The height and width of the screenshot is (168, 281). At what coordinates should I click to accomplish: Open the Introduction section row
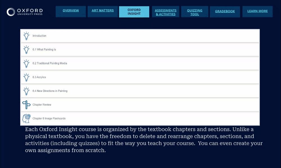click(39, 36)
